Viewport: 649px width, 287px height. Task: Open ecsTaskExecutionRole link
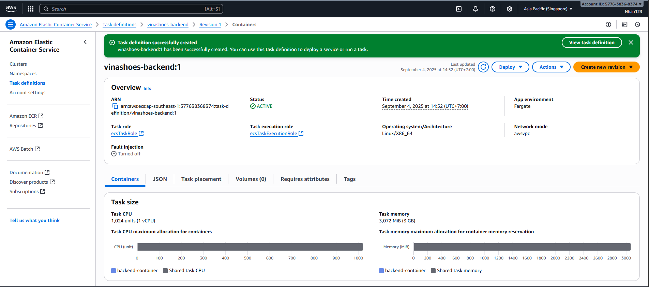click(x=273, y=133)
